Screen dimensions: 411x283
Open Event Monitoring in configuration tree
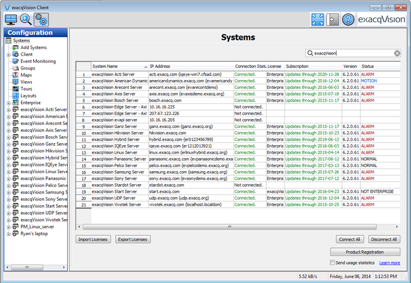(38, 61)
